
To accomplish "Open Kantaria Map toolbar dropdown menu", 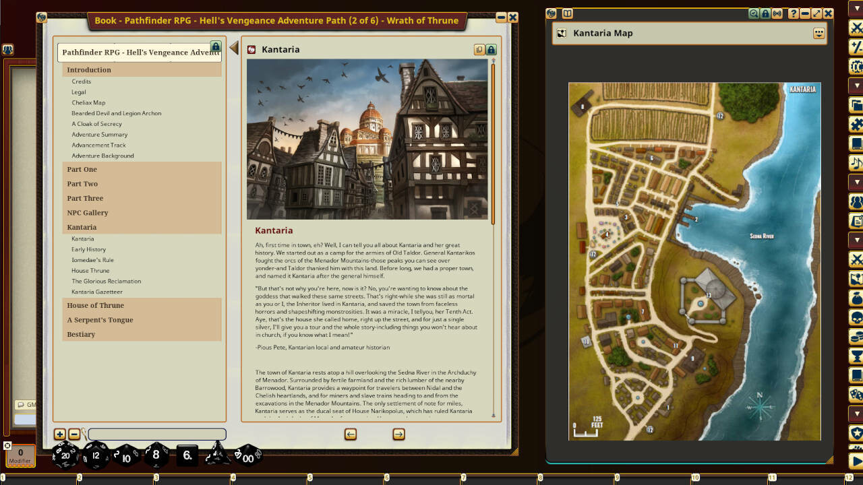I will [x=819, y=33].
